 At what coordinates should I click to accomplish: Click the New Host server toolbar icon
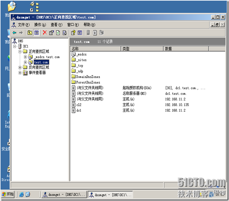(88, 33)
